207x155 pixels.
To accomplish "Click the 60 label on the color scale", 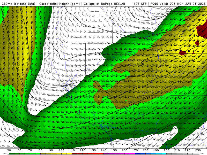I will (19, 150).
